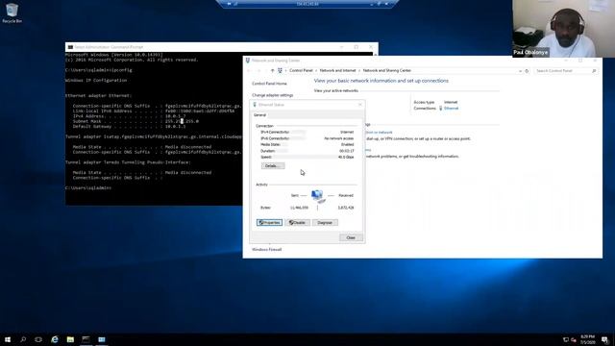Go Back in Network and Sharing Center
The height and width of the screenshot is (346, 615).
pos(249,70)
